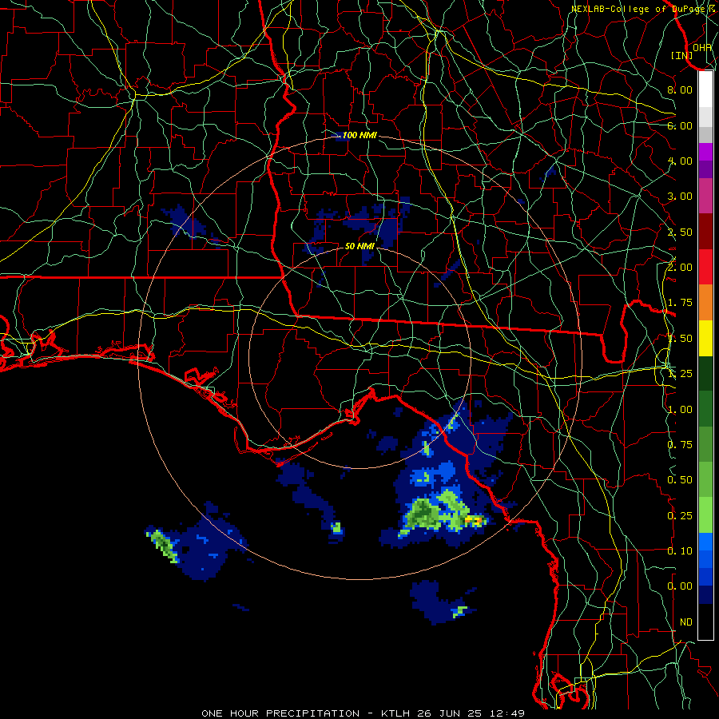The image size is (719, 719).
Task: Click the 1.00 legend value
Action: click(x=680, y=410)
